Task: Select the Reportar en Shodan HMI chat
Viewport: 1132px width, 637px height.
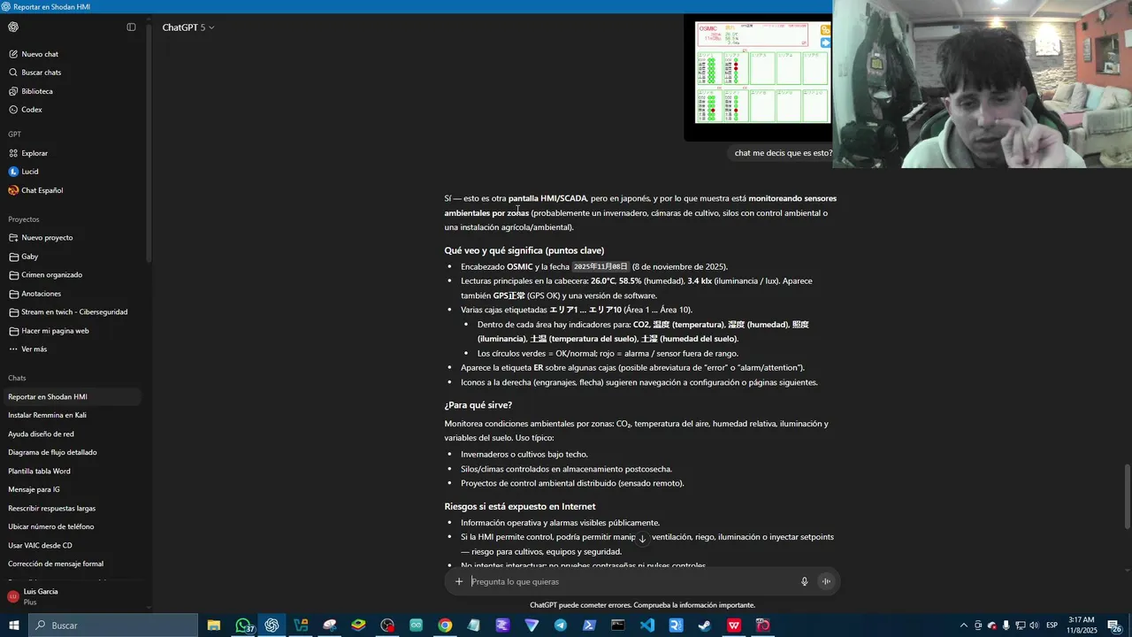Action: [x=71, y=397]
